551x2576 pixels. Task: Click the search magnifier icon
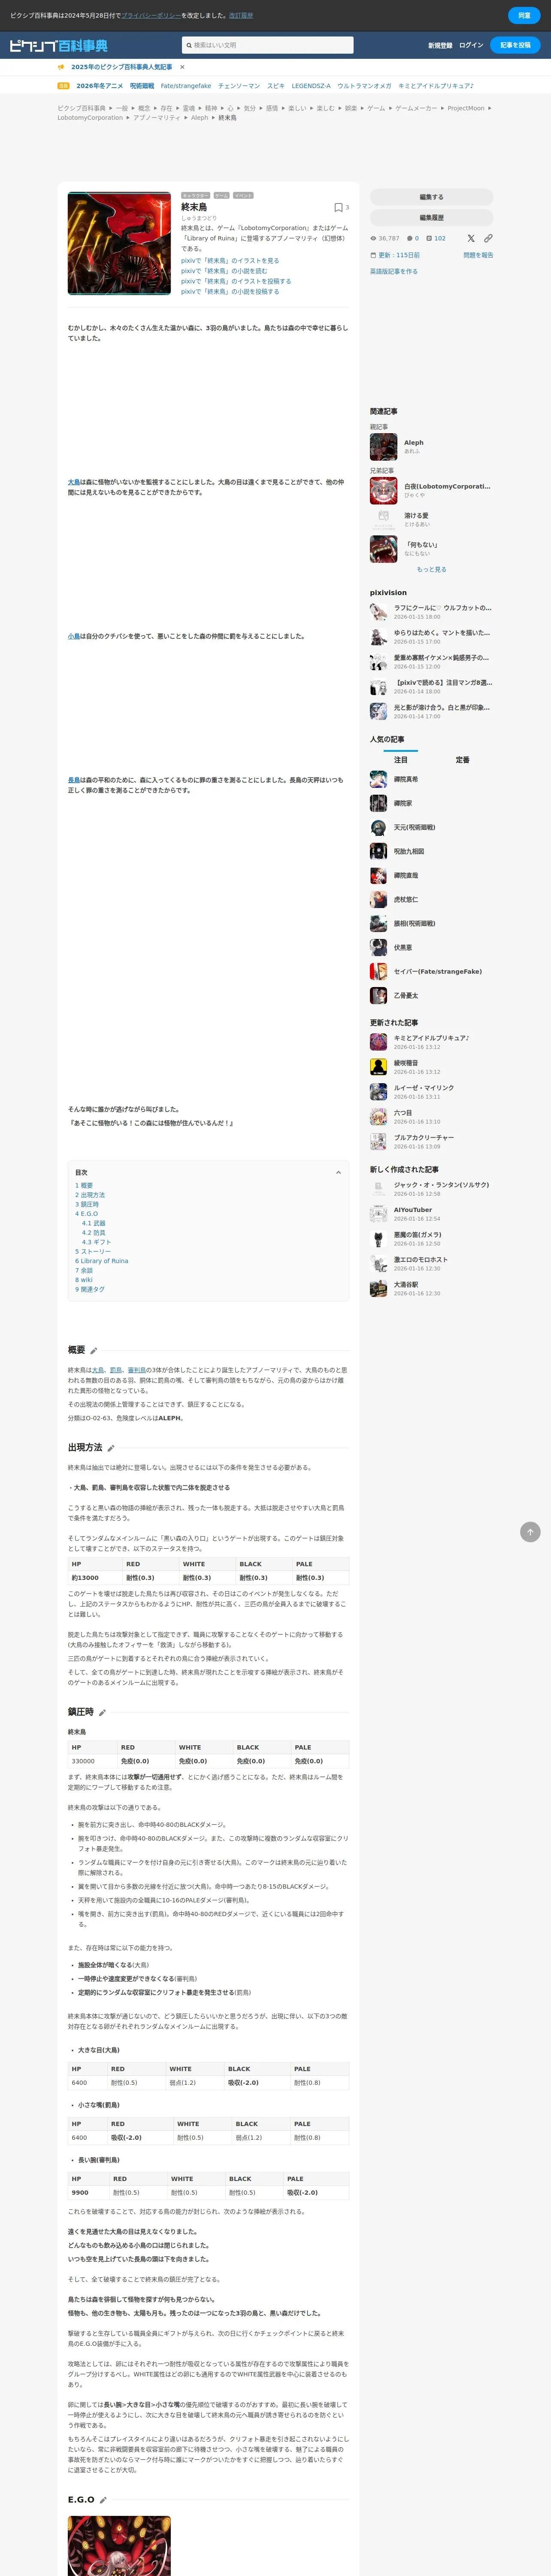188,45
